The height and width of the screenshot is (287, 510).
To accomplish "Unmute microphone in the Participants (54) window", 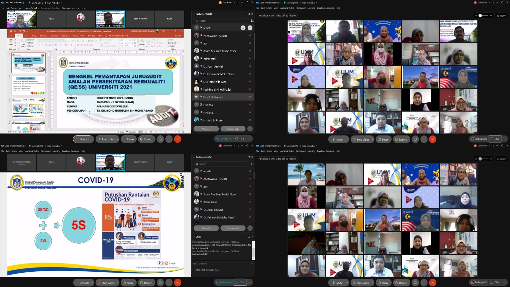I will point(82,283).
